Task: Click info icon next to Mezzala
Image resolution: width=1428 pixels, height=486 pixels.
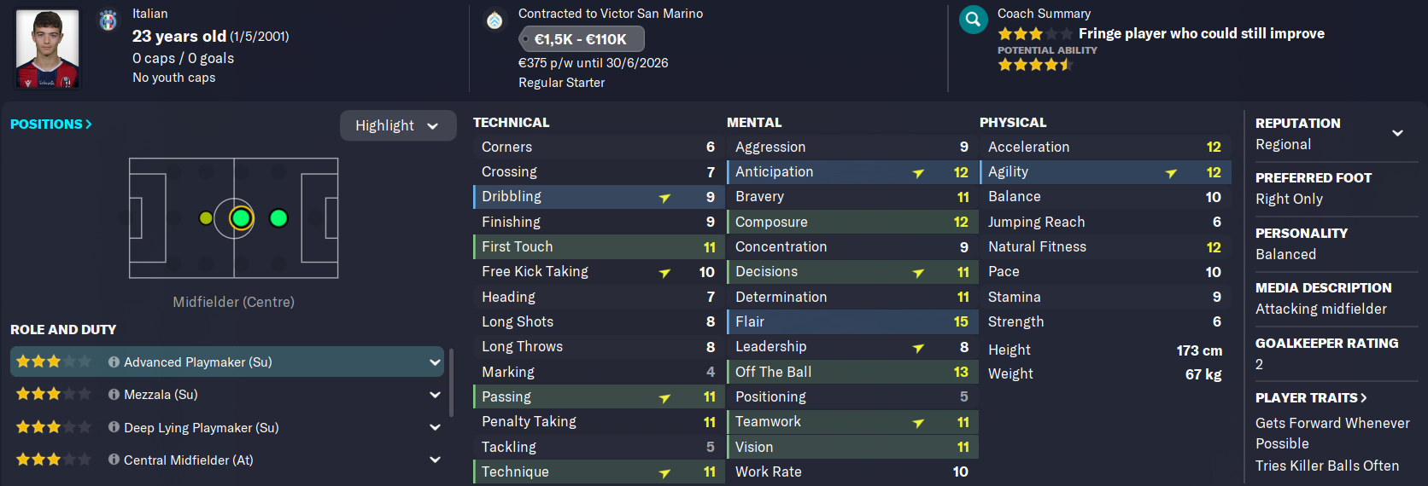Action: click(114, 394)
